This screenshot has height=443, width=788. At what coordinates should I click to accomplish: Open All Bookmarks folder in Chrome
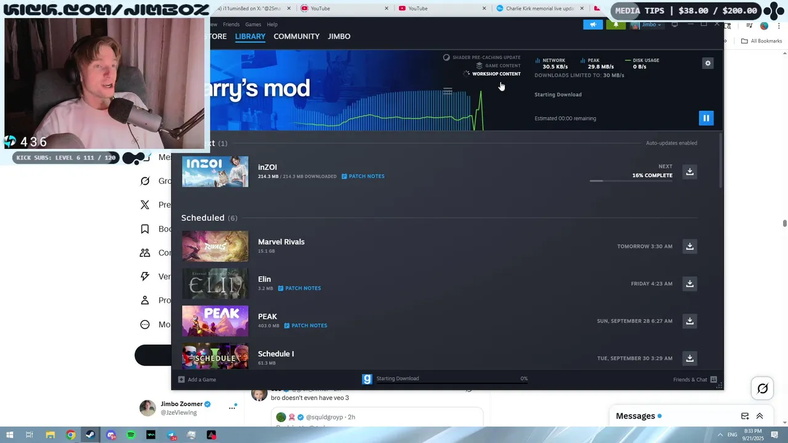click(762, 41)
